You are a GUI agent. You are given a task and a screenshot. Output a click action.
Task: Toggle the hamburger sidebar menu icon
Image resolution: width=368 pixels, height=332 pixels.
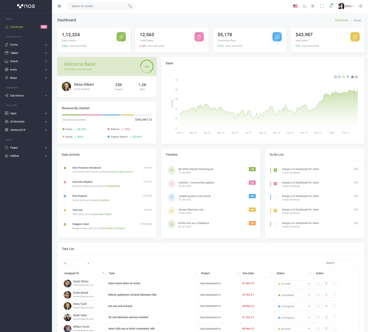[60, 6]
